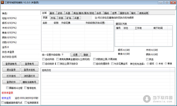Click the 浏览器打开 button

(29, 76)
